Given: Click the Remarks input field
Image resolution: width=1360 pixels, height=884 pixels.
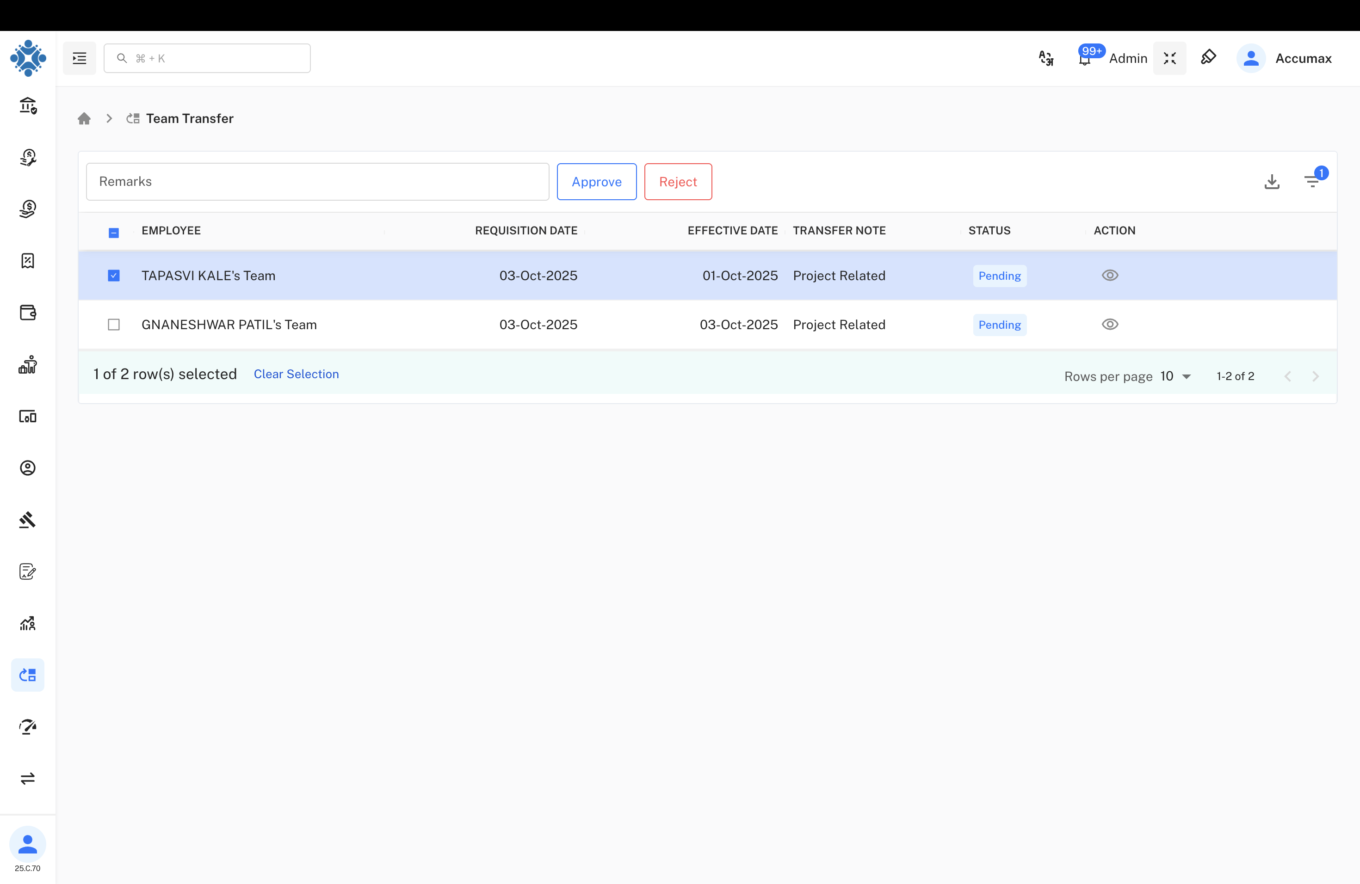Looking at the screenshot, I should (x=317, y=182).
